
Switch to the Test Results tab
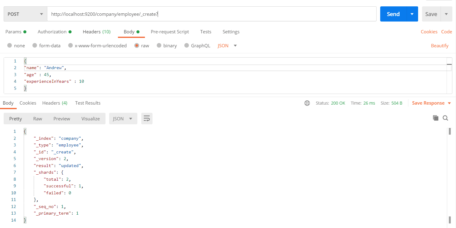(x=88, y=103)
